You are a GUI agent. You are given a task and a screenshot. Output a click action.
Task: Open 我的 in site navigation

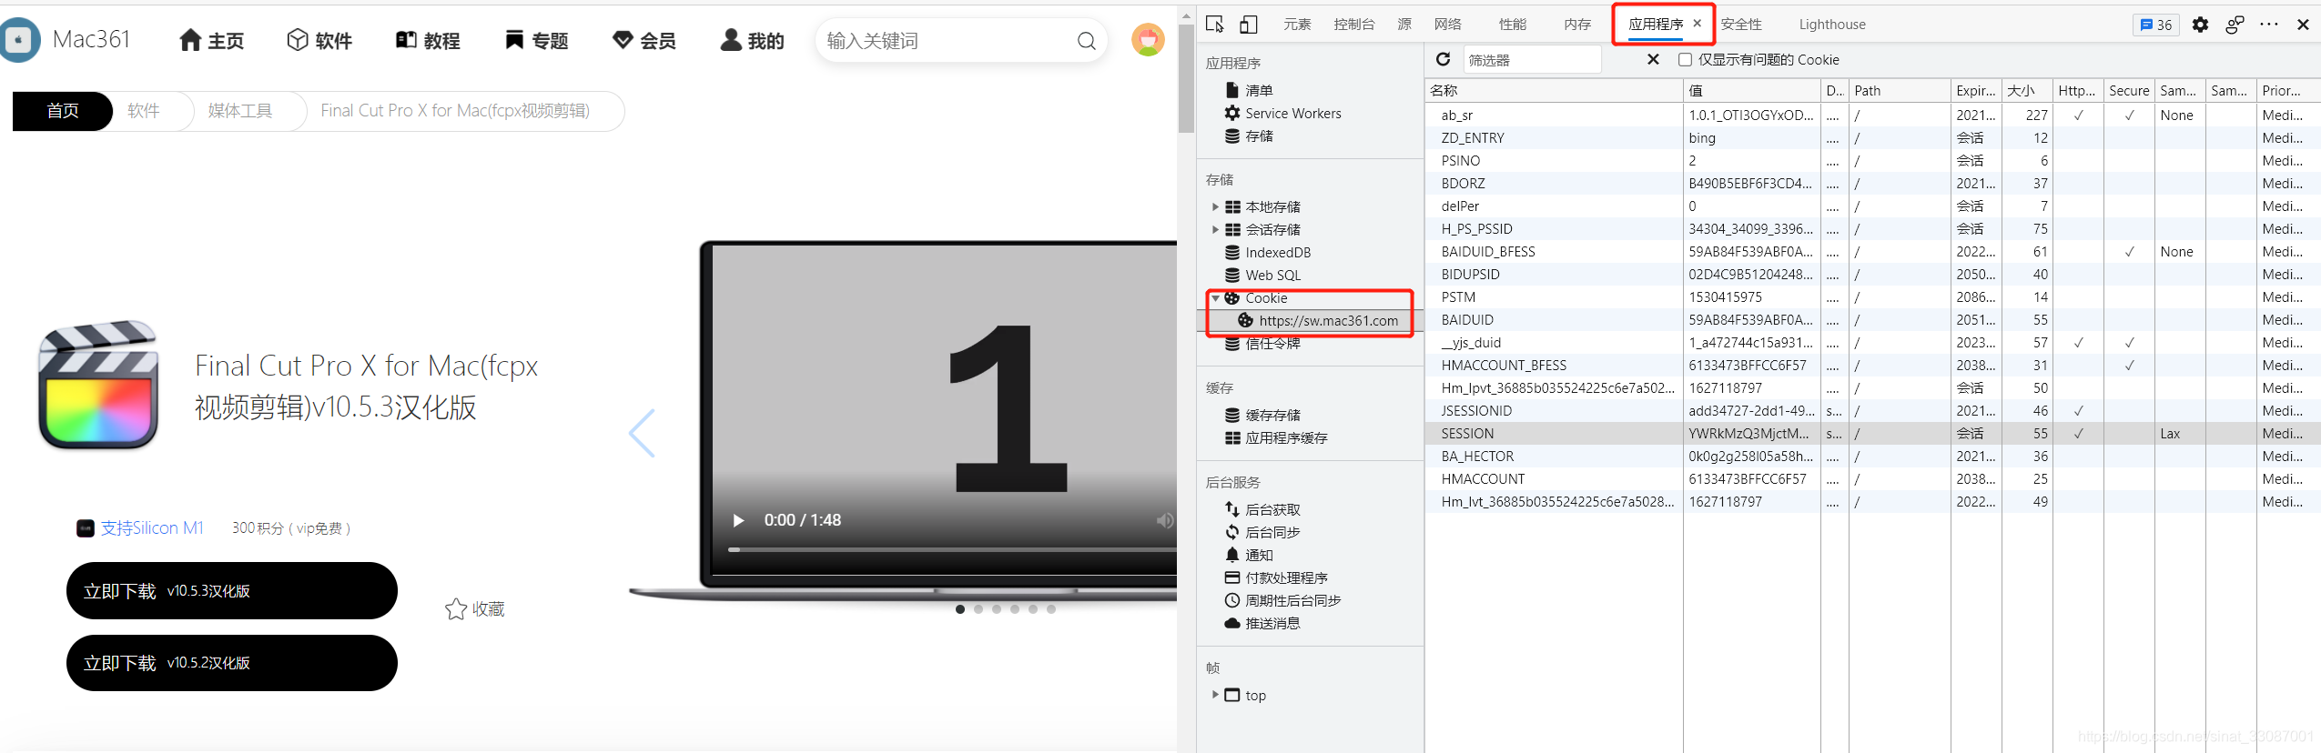(752, 41)
